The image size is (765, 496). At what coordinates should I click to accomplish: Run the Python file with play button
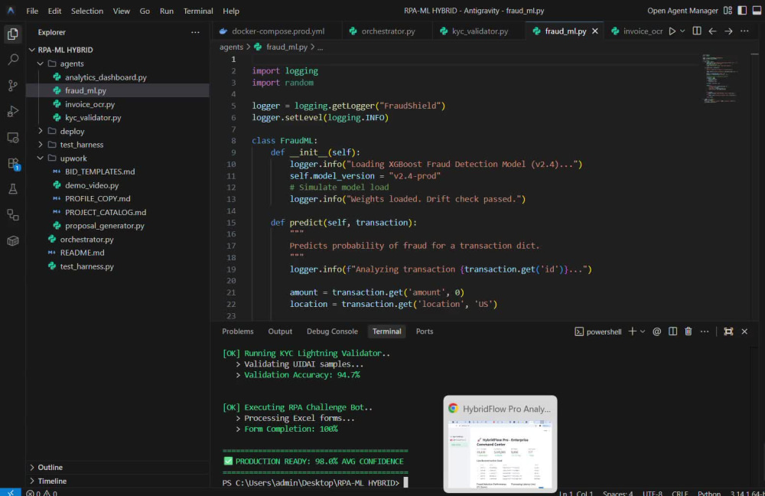click(672, 31)
